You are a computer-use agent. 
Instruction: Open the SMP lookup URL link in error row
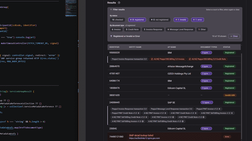[145, 138]
